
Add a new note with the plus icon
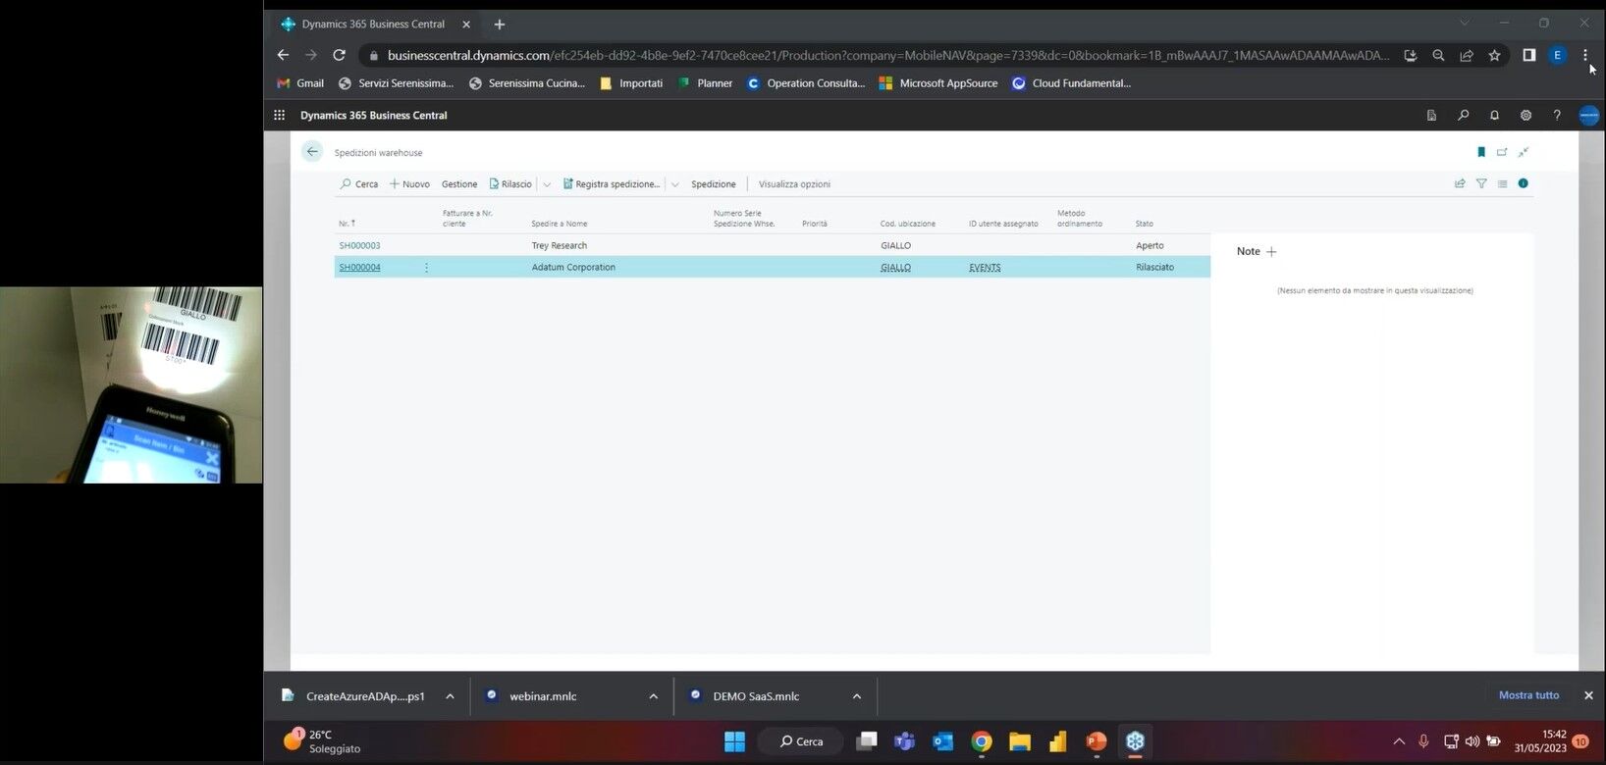click(x=1271, y=252)
